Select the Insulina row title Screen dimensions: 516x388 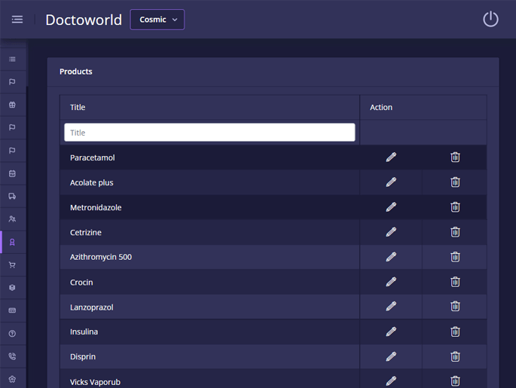(x=84, y=331)
